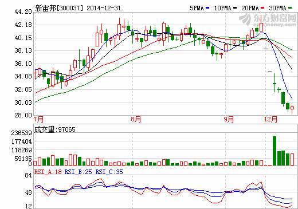298x209 pixels.
Task: Click the 12 RSI axis label
Action: (28, 206)
